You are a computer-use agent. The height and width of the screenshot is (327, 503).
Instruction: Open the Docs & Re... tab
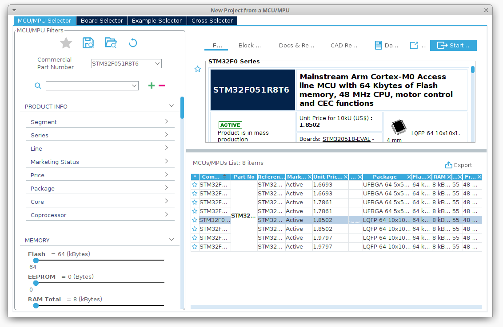[296, 46]
